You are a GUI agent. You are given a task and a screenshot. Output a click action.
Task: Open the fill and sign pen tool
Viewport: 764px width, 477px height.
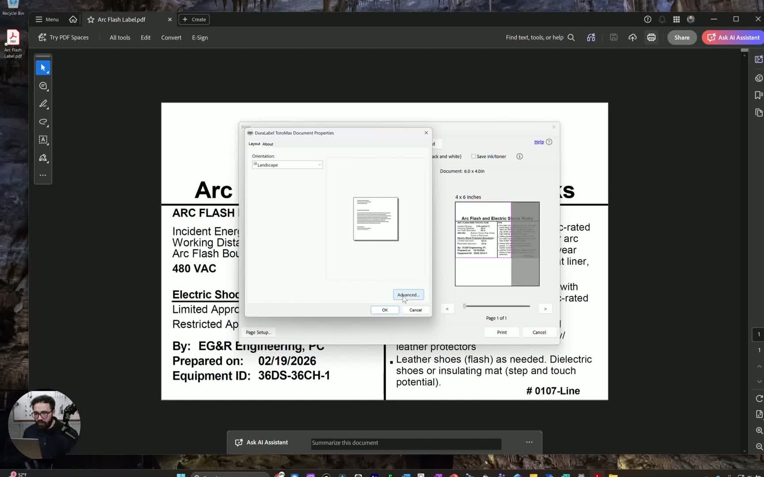pyautogui.click(x=43, y=158)
